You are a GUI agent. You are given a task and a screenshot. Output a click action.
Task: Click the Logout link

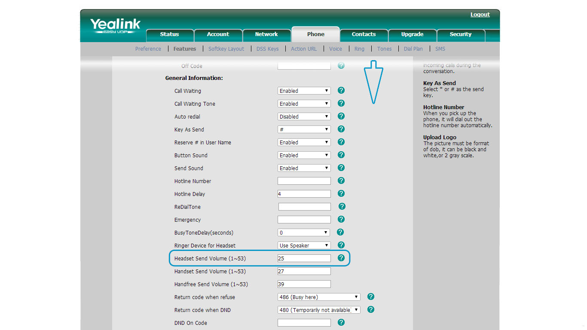(x=480, y=15)
